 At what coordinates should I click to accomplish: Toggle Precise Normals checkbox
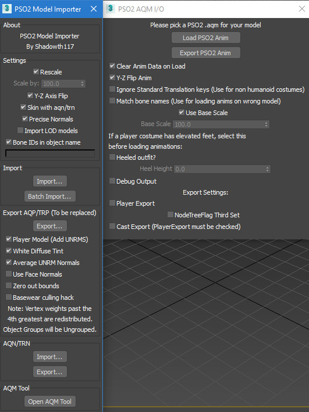pos(25,119)
